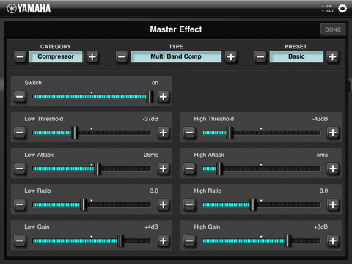Increase High Ratio with plus button
This screenshot has width=352, height=264.
click(x=333, y=205)
